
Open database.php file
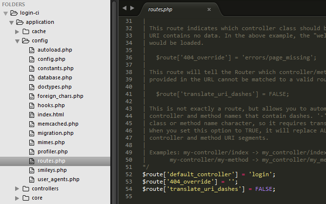click(x=55, y=77)
